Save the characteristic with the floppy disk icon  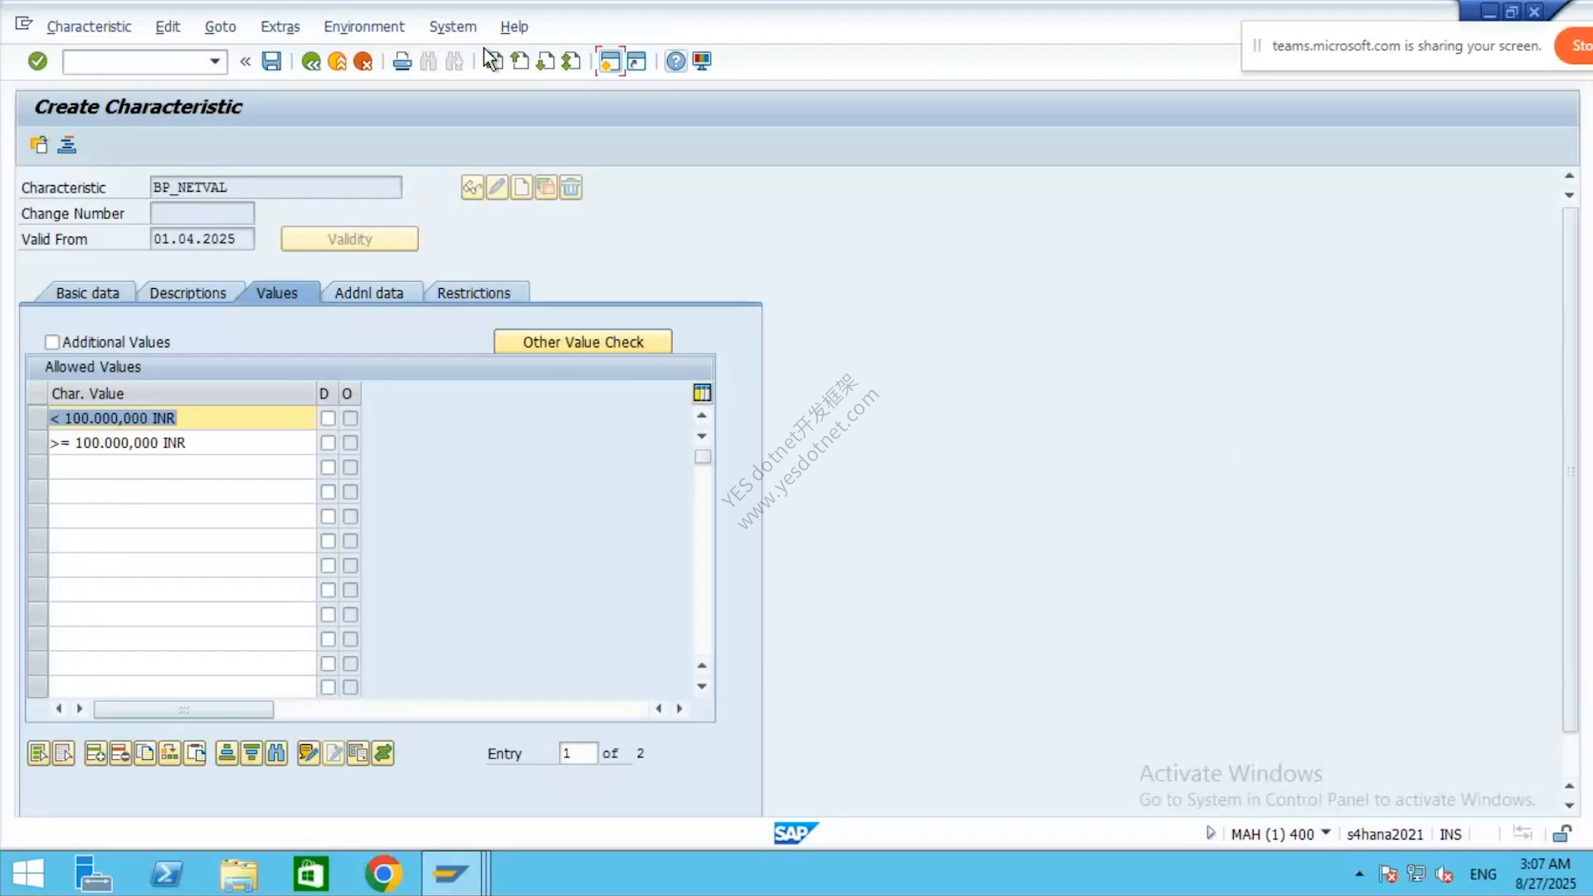coord(271,61)
